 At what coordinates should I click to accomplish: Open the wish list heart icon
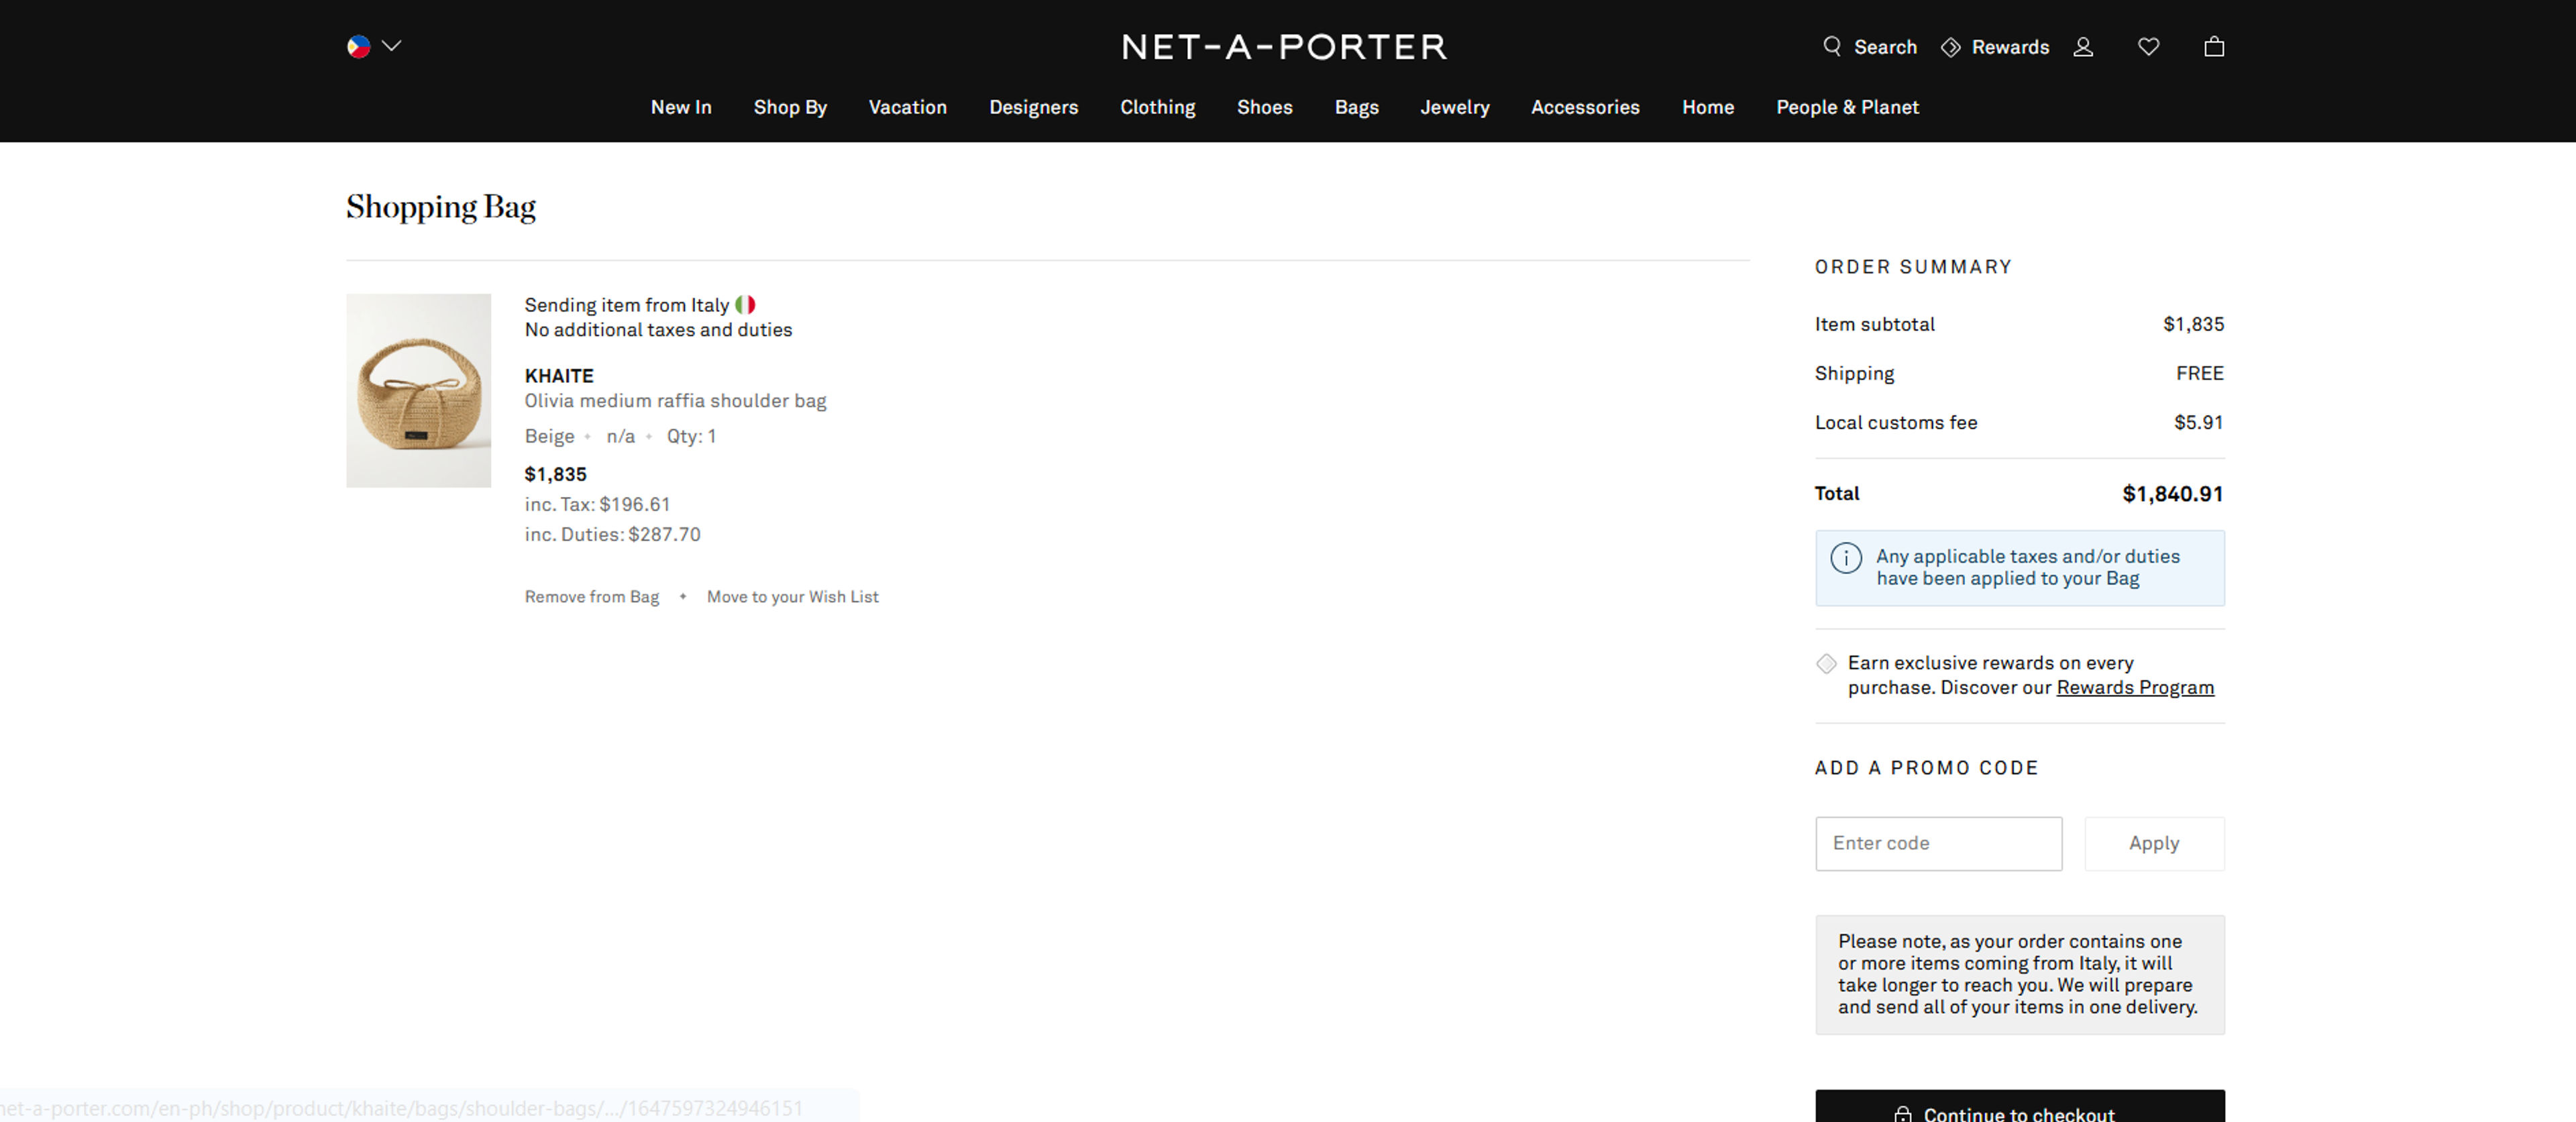point(2148,47)
